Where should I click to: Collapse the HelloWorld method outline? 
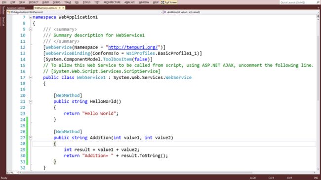(x=30, y=101)
